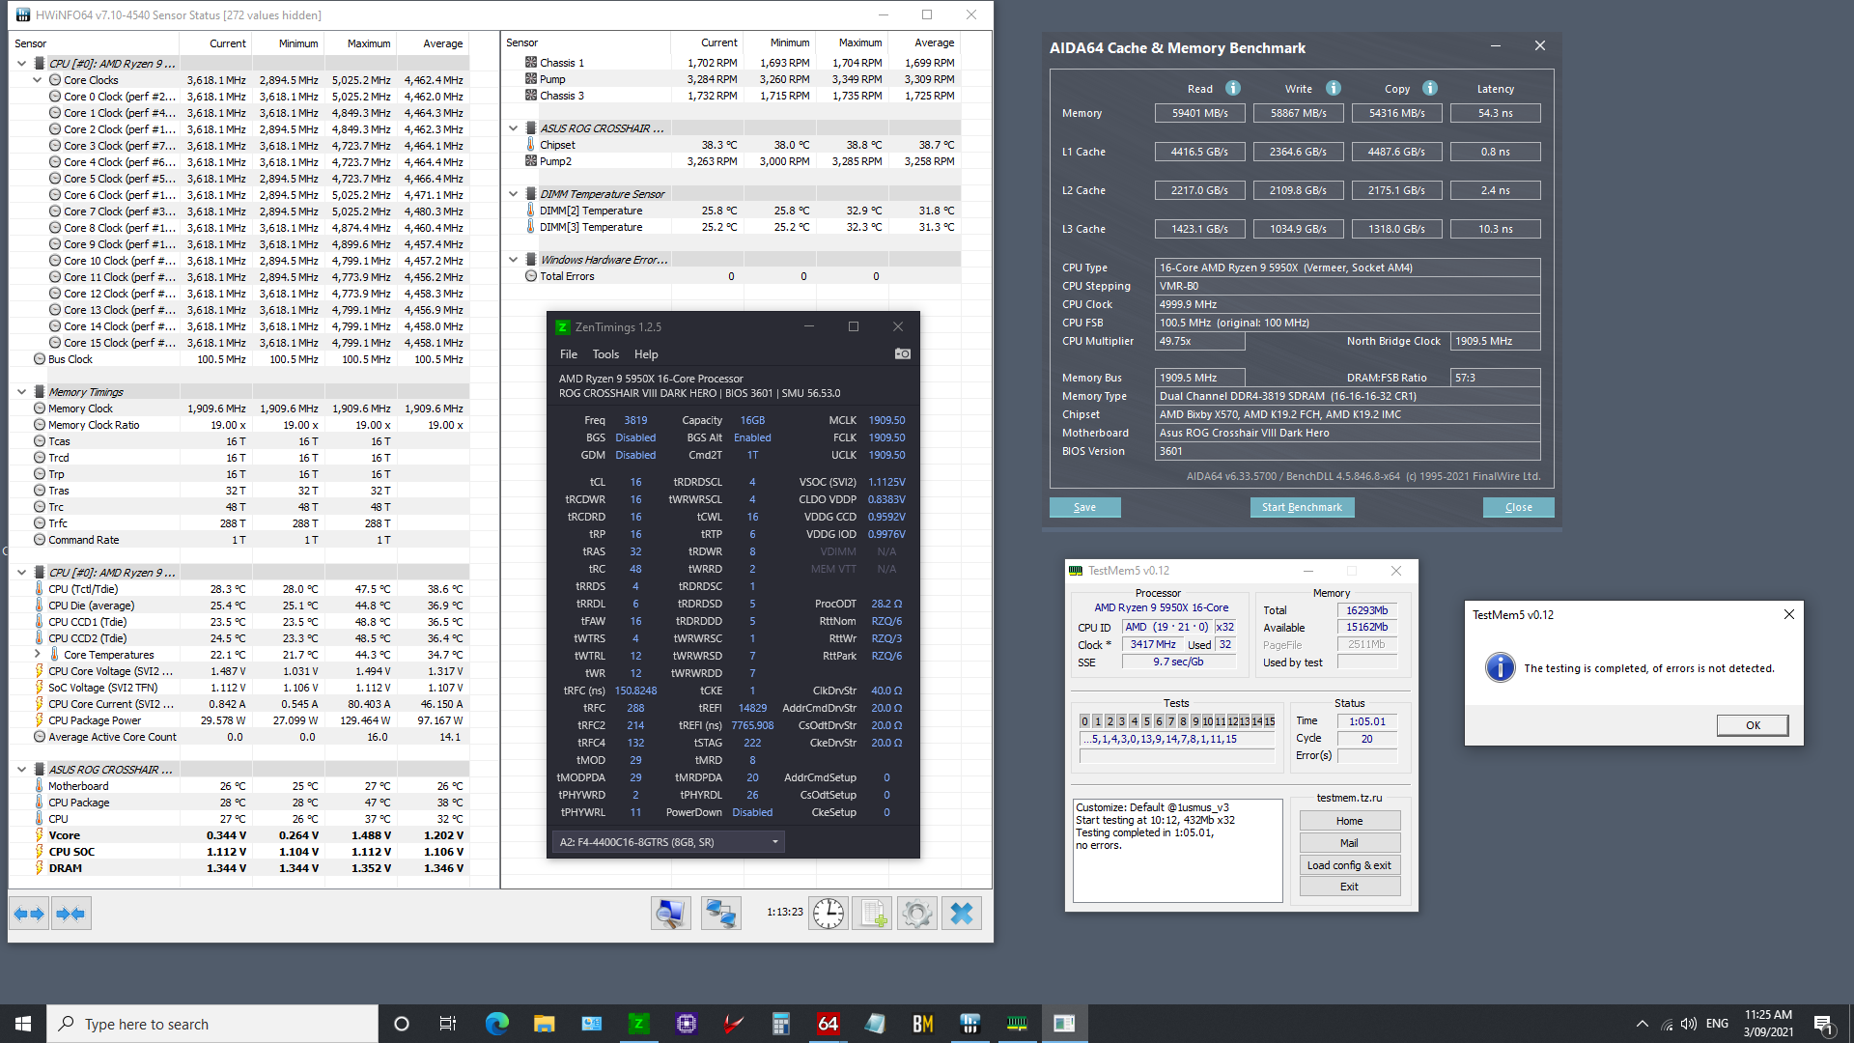Image resolution: width=1854 pixels, height=1043 pixels.
Task: Click the info icon next to Copy in AIDA64
Action: (1430, 88)
